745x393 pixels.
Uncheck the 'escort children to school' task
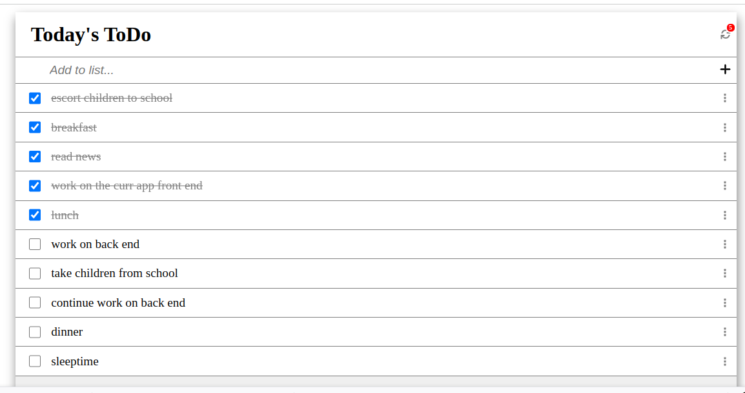pyautogui.click(x=34, y=98)
